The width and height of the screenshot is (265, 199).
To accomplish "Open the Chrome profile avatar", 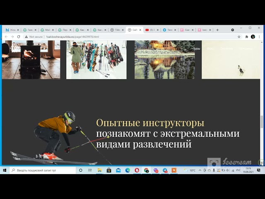I will (253, 37).
